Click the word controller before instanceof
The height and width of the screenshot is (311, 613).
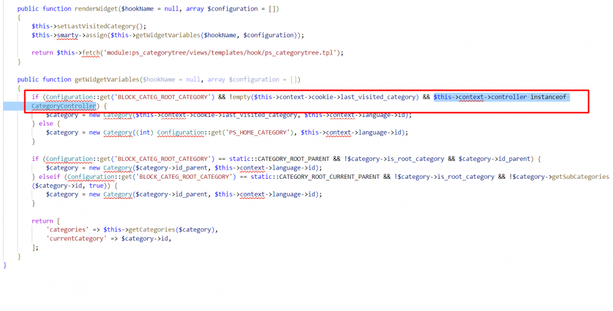[509, 97]
